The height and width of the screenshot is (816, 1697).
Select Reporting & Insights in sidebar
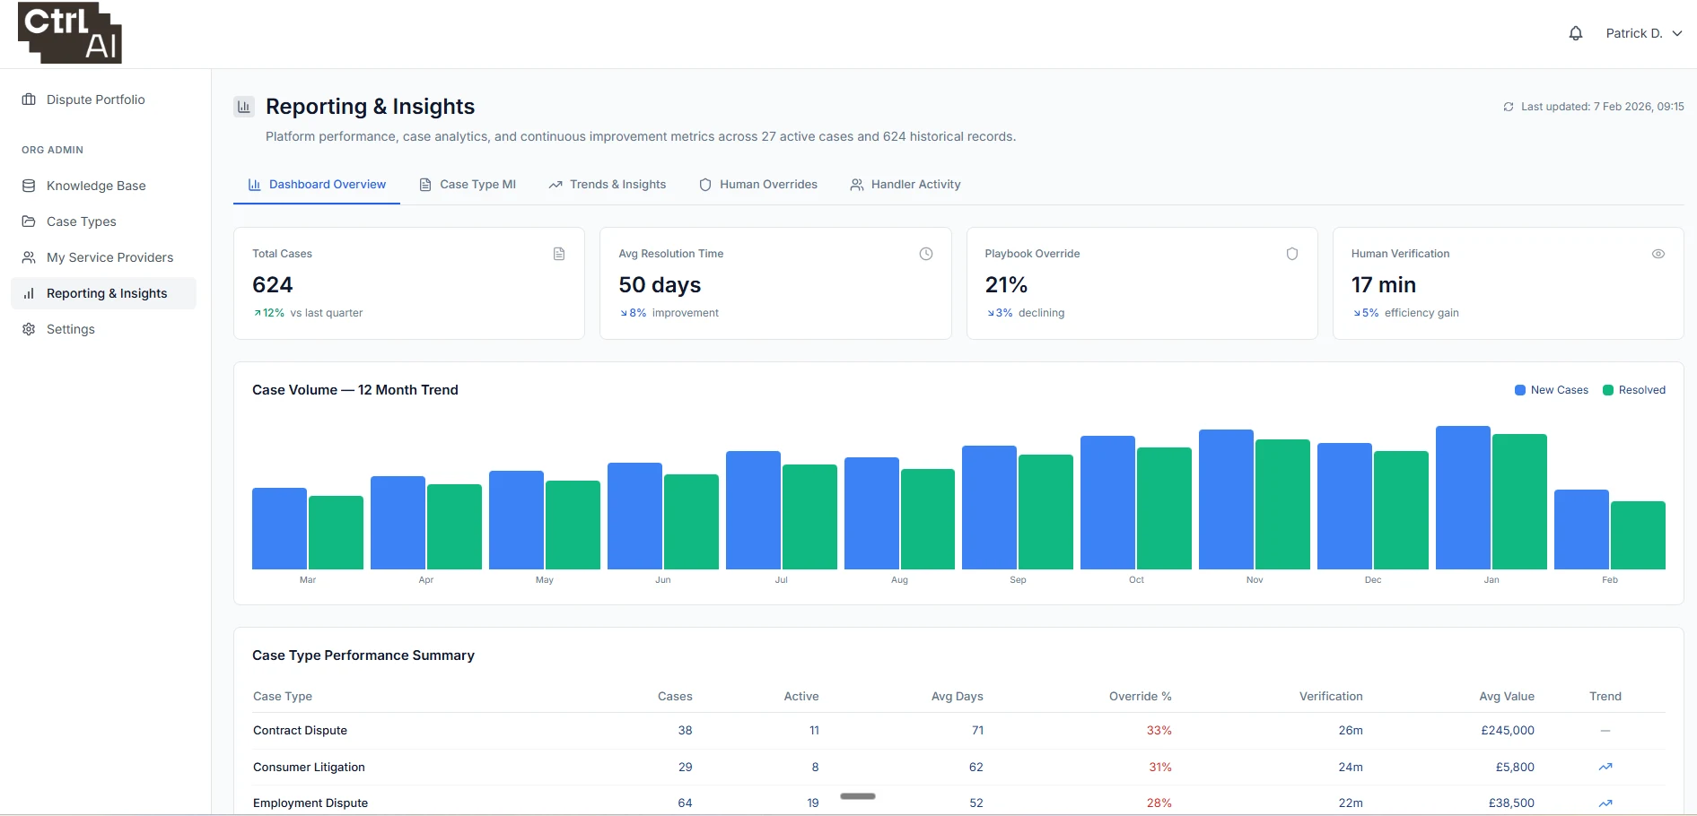click(x=103, y=293)
